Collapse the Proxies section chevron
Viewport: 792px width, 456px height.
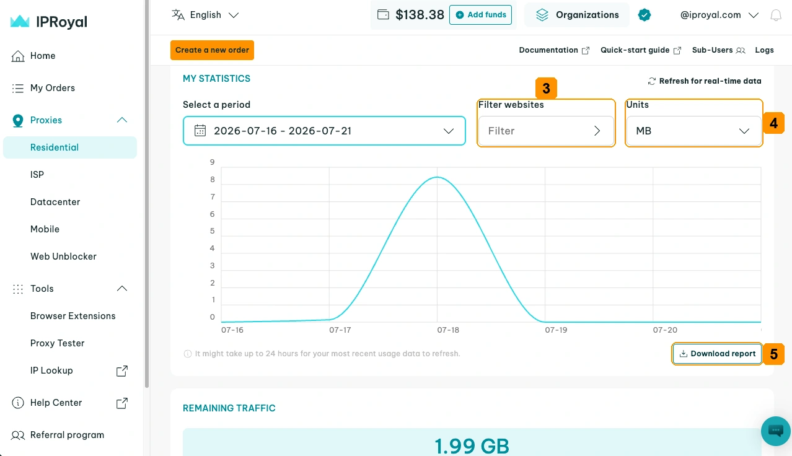pyautogui.click(x=122, y=120)
